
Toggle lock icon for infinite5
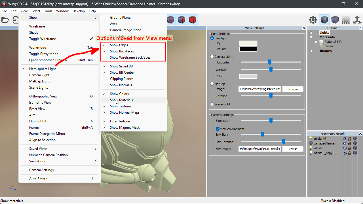tap(350, 148)
